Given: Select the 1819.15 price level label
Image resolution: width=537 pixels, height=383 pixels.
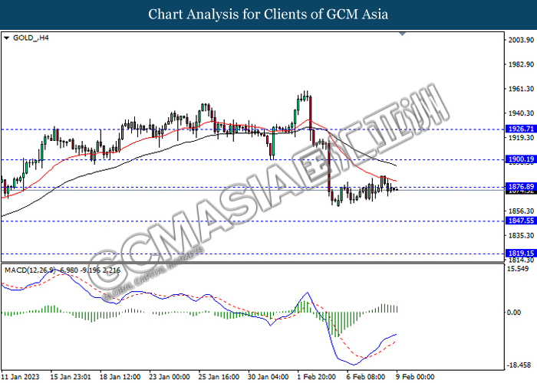Looking at the screenshot, I should pyautogui.click(x=521, y=254).
